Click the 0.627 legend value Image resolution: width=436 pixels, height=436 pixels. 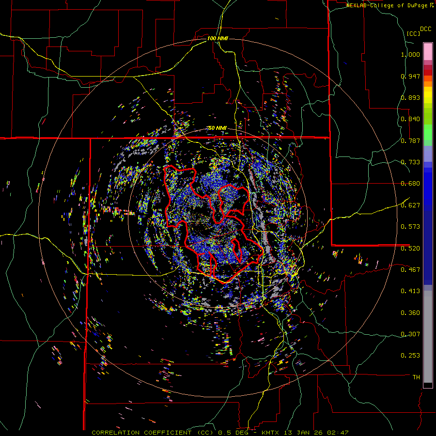(x=410, y=205)
